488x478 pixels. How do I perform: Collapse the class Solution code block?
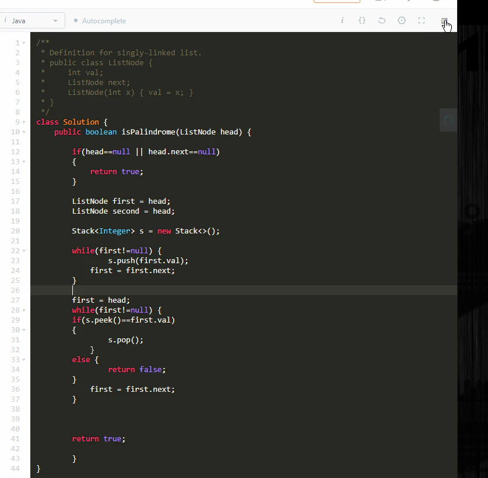point(23,122)
